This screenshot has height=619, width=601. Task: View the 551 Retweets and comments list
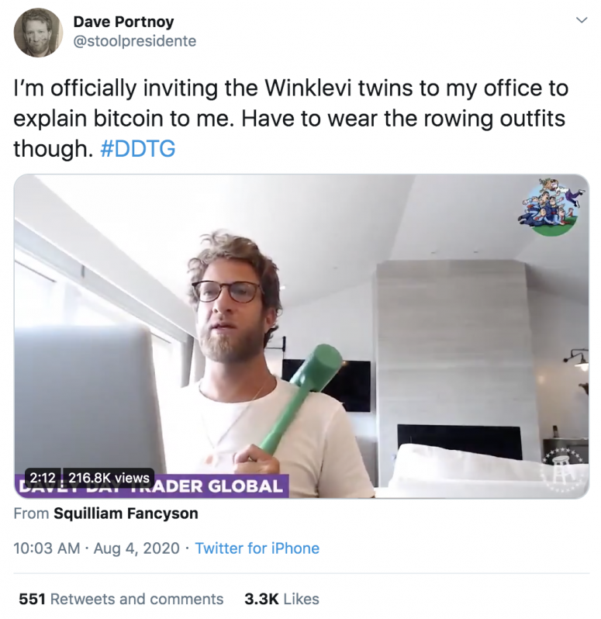coord(121,599)
